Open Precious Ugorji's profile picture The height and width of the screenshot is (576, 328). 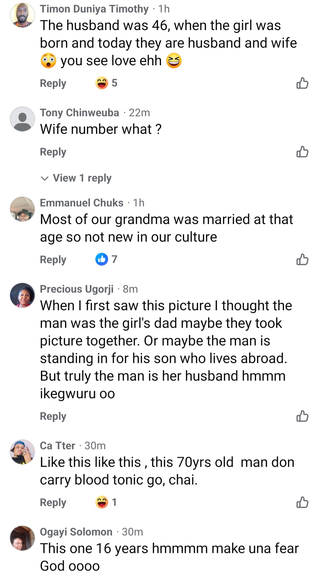[22, 295]
